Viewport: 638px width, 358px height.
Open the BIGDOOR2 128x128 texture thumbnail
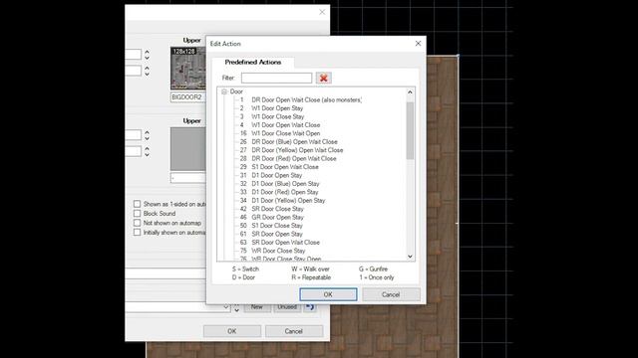(x=188, y=69)
